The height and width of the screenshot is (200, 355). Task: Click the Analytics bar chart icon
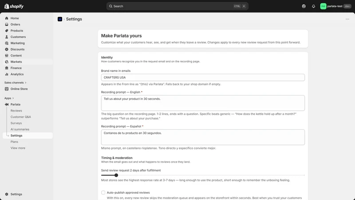point(7,74)
